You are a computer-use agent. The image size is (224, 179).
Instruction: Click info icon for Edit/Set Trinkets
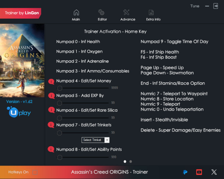tap(51, 125)
